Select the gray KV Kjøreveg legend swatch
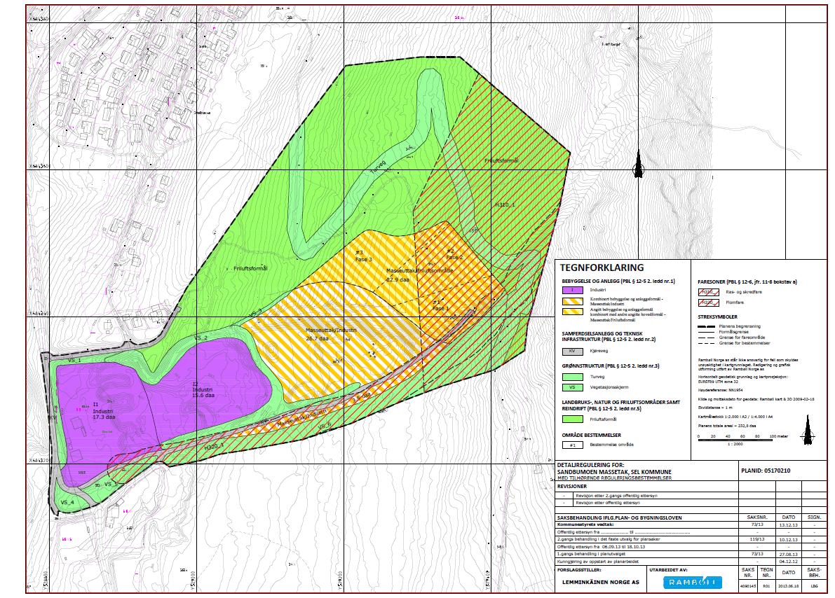The width and height of the screenshot is (835, 598). 573,351
